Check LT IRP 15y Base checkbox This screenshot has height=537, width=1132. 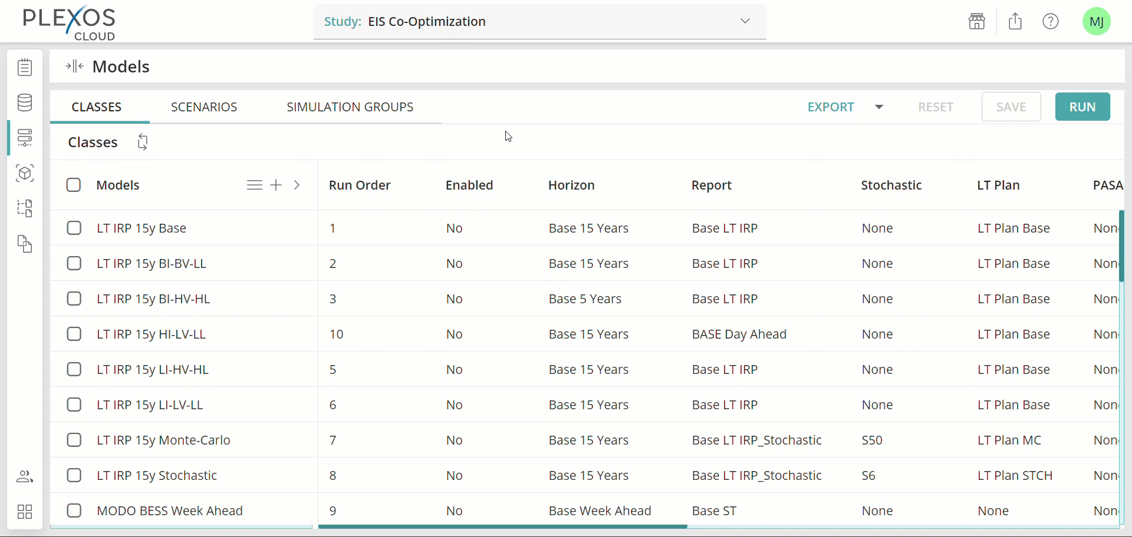click(74, 228)
